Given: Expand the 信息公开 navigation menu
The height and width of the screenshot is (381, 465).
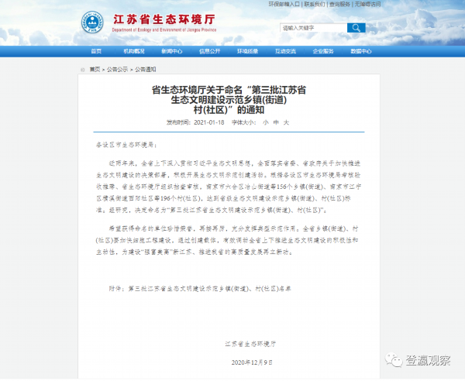Looking at the screenshot, I should (x=210, y=51).
